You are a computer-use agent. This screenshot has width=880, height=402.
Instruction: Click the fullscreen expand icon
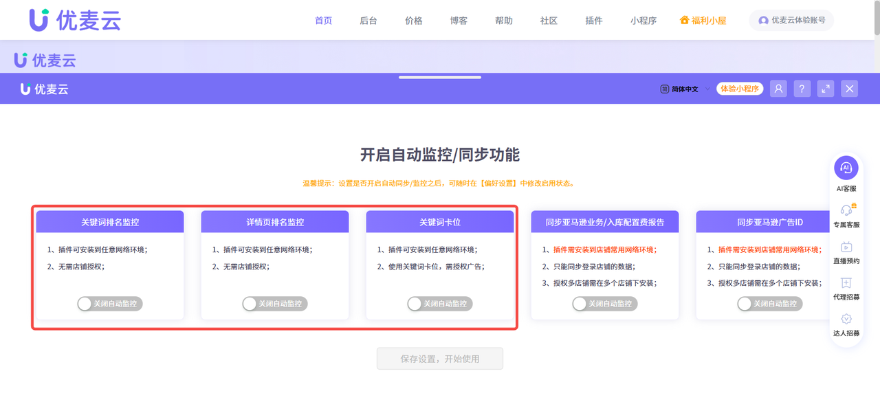825,89
